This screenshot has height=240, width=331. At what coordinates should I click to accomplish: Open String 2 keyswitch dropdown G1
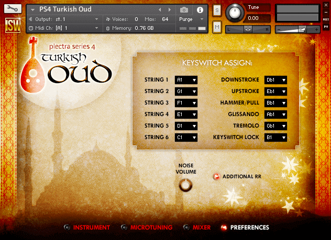(x=186, y=92)
